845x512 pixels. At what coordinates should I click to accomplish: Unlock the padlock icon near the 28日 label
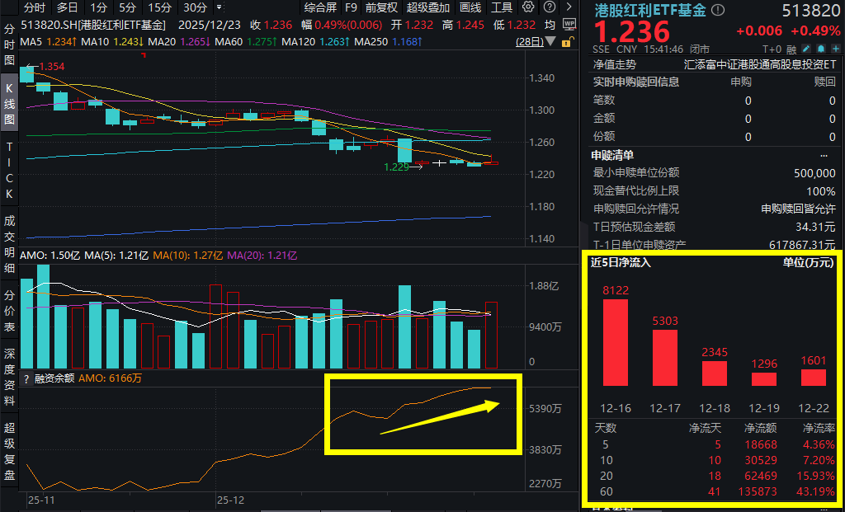point(567,41)
